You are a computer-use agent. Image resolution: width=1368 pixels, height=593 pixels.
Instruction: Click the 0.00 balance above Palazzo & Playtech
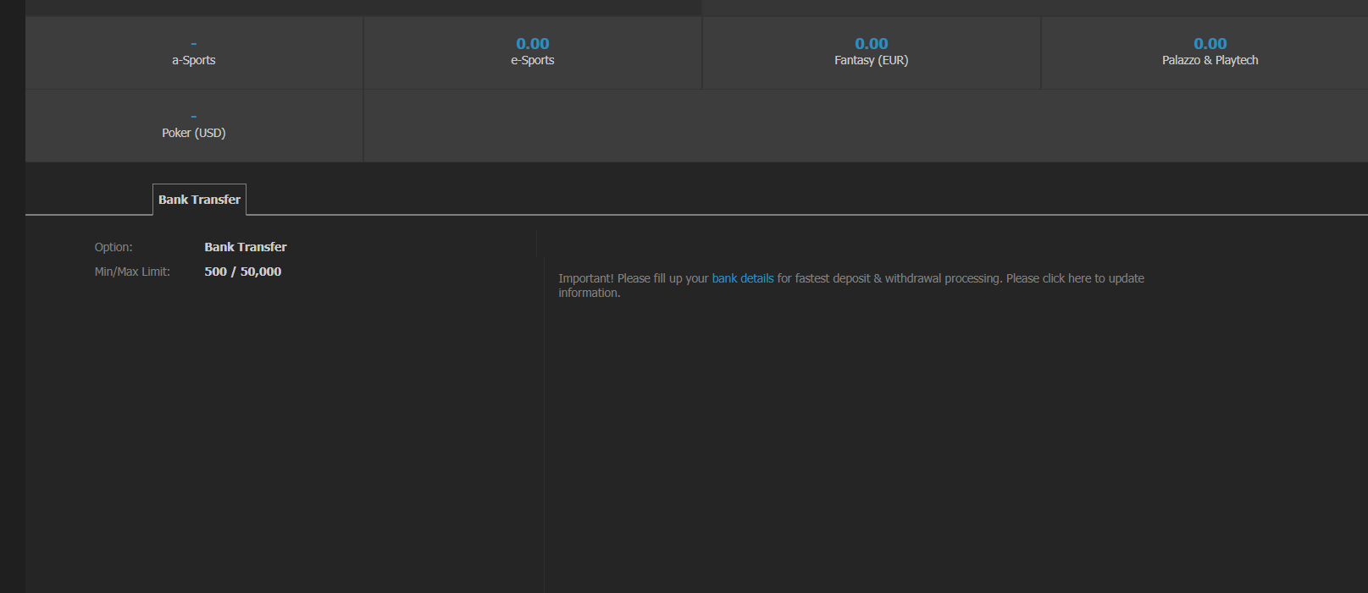[x=1210, y=43]
